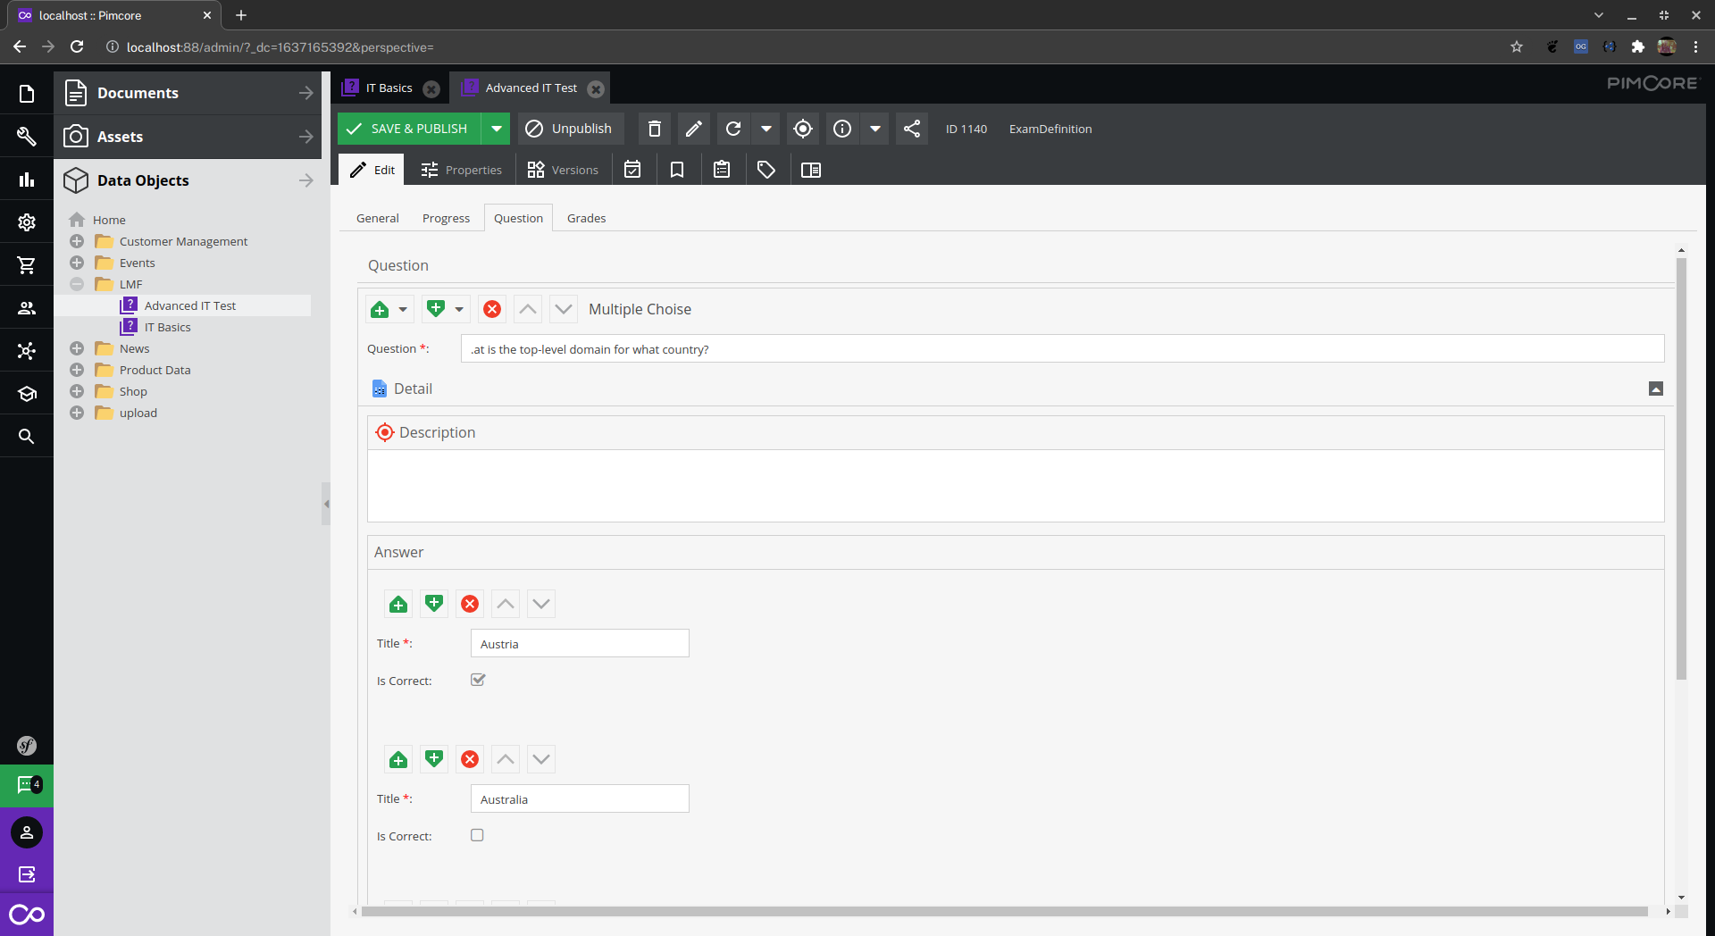This screenshot has width=1715, height=936.
Task: Click the vertical scrollbar of the editor
Action: click(x=1681, y=469)
